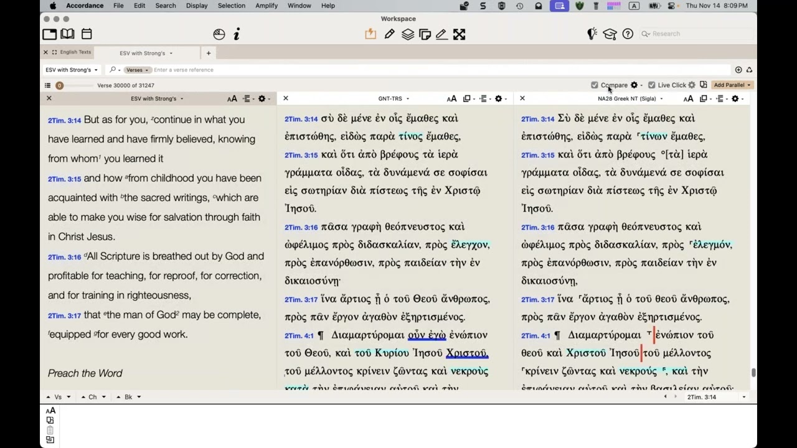
Task: Open Compare gear options dropdown
Action: coord(636,85)
